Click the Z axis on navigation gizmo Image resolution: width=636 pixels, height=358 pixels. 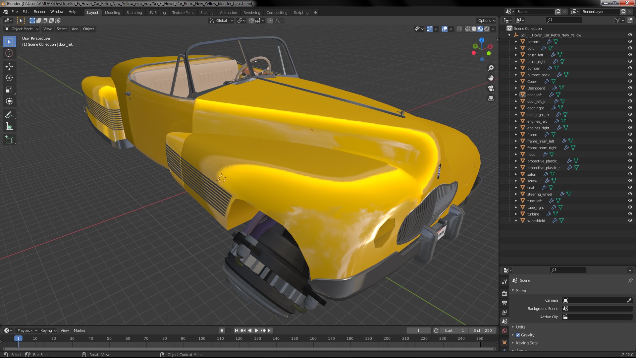pos(482,40)
